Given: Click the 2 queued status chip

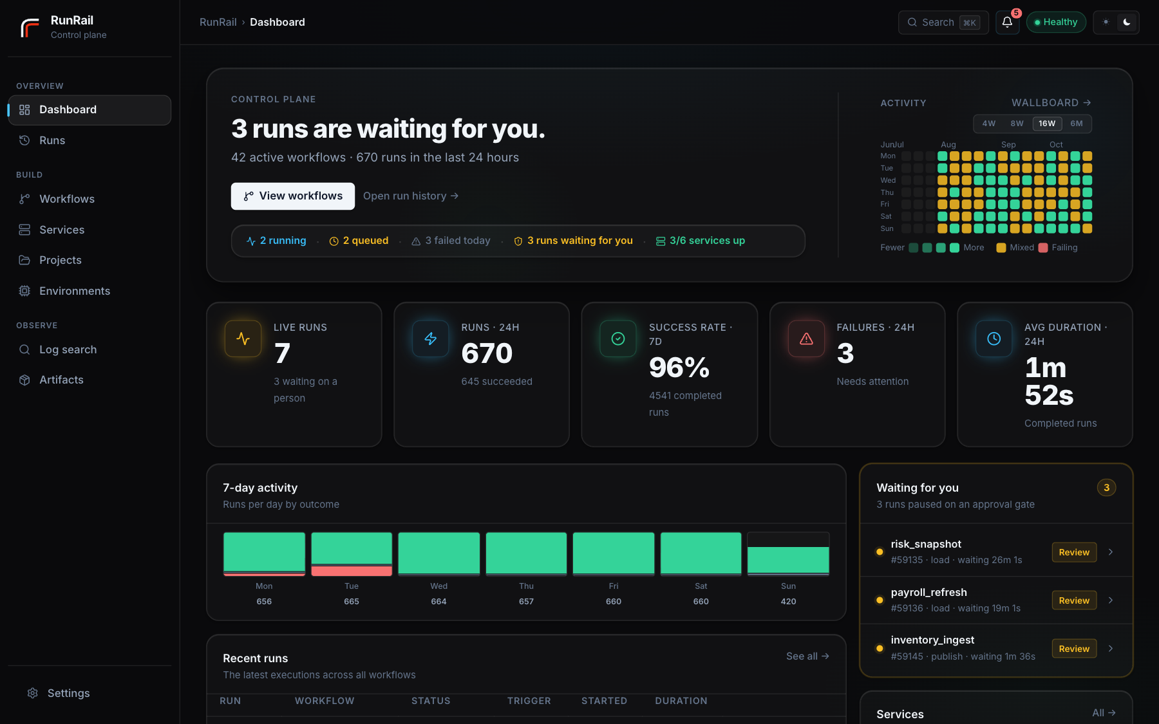Looking at the screenshot, I should pyautogui.click(x=359, y=241).
